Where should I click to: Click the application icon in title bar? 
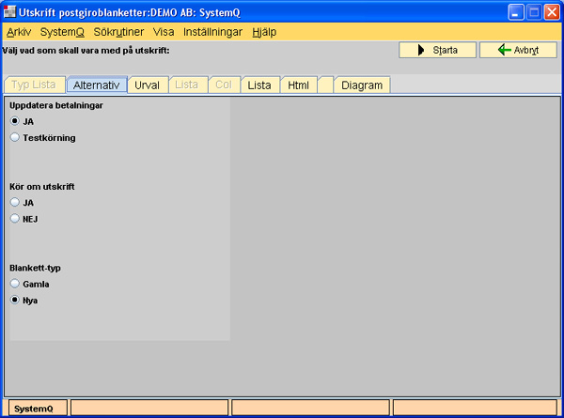click(x=10, y=12)
